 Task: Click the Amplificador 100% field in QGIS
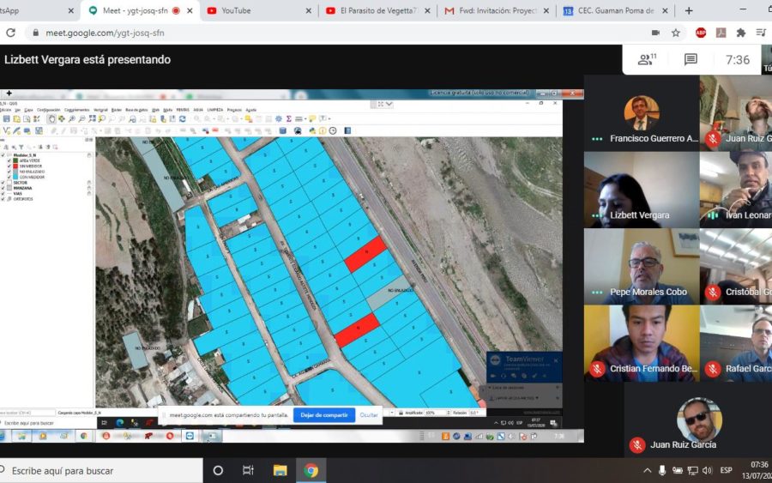click(x=437, y=413)
